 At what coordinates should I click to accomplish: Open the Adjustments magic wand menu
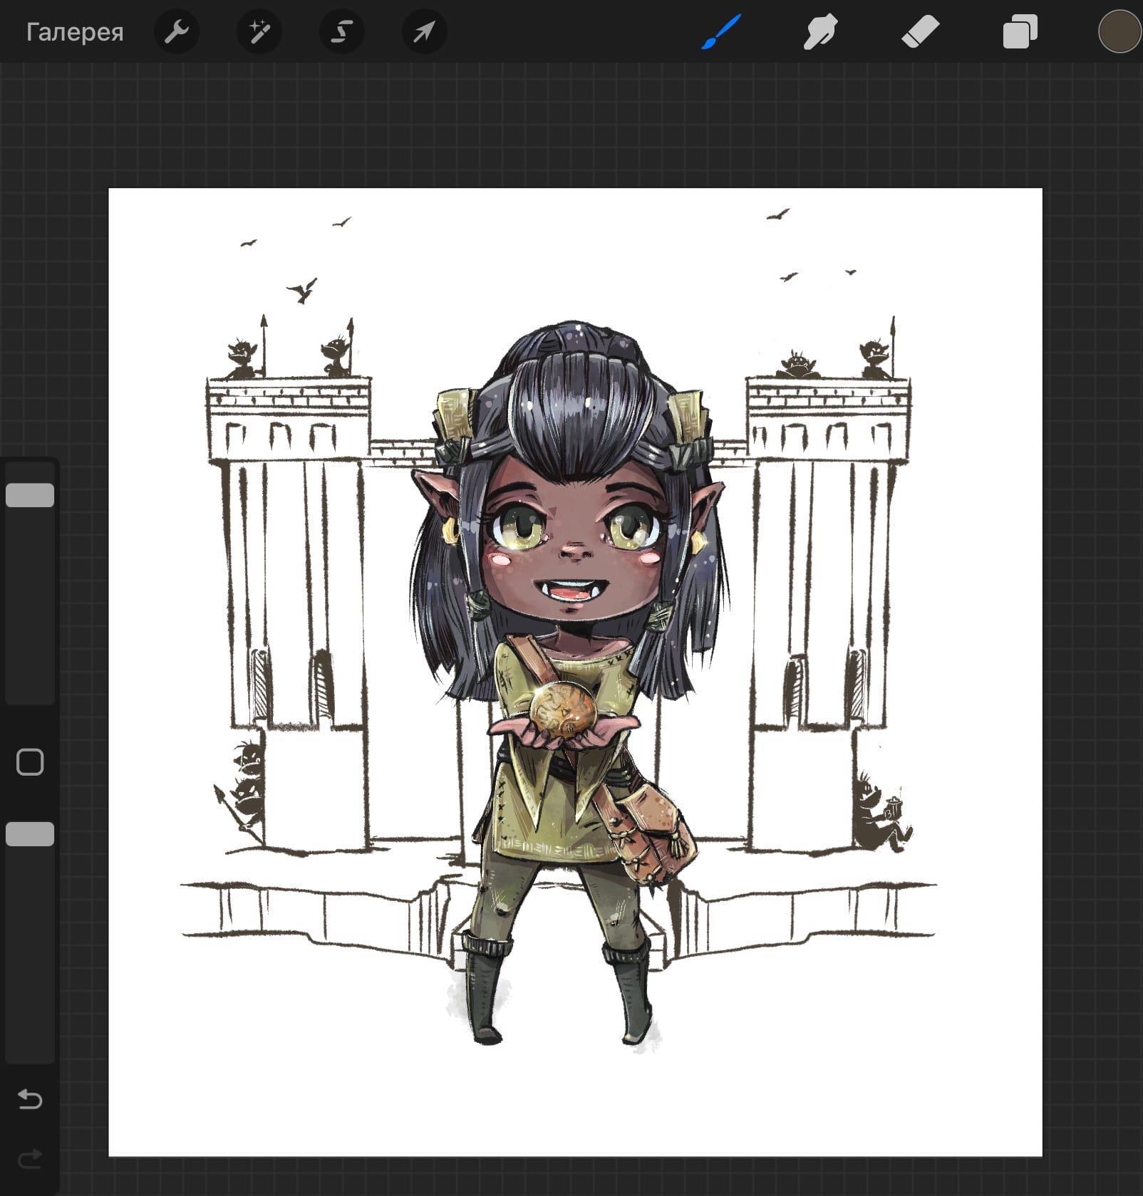[x=259, y=32]
